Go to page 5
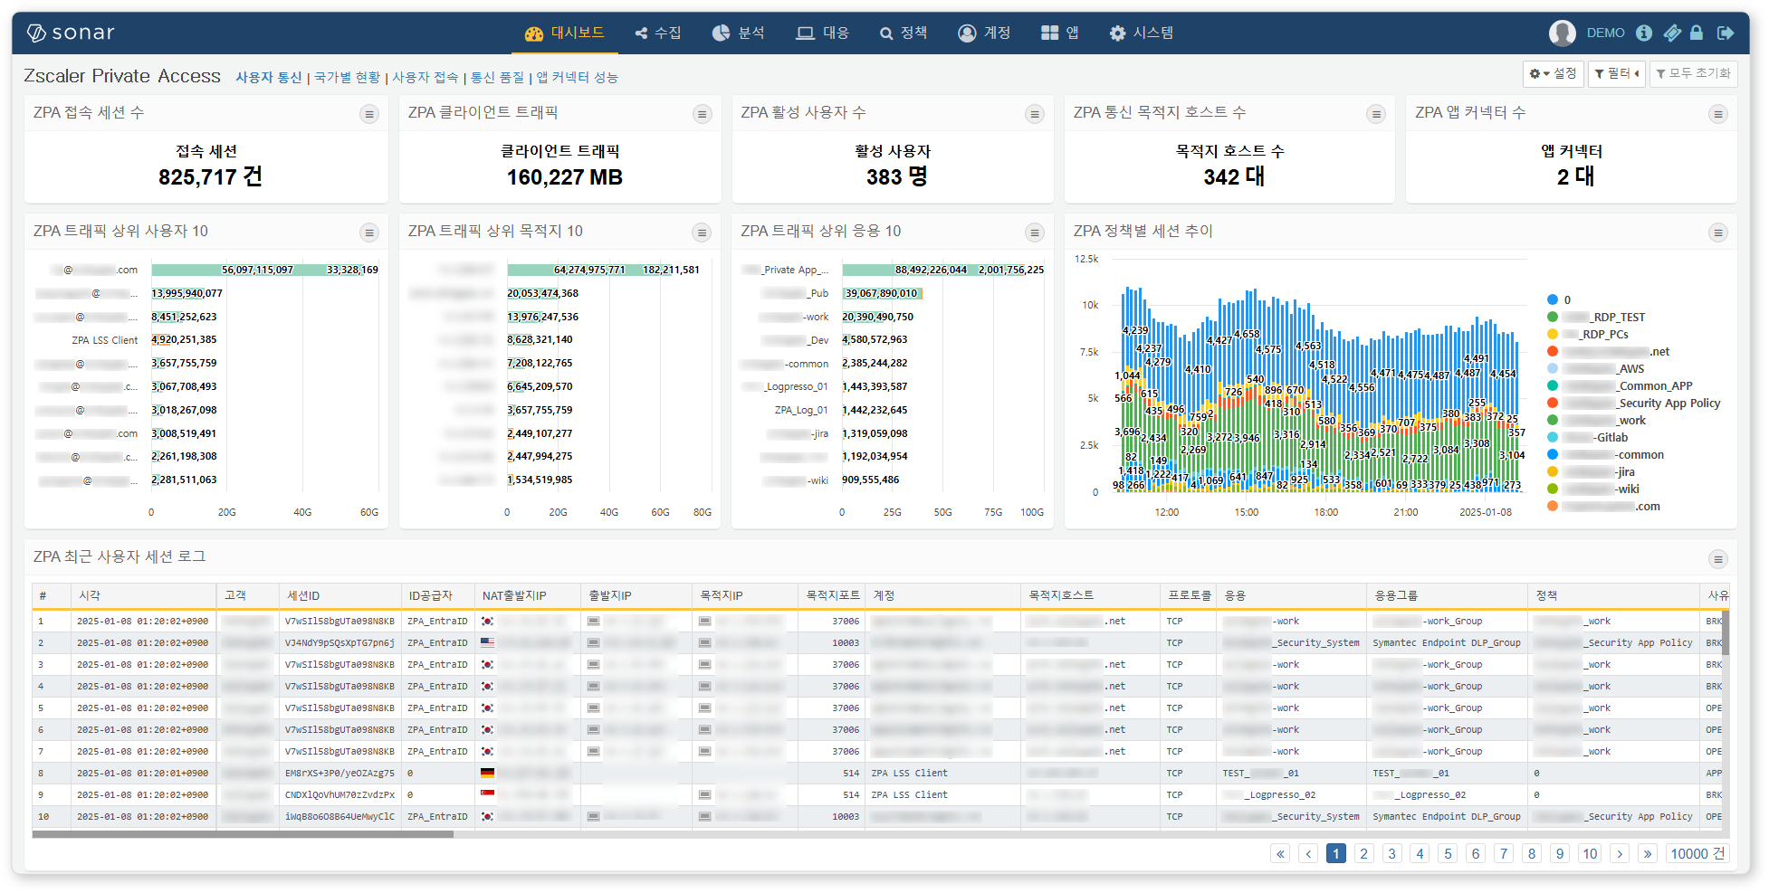1769x893 pixels. [x=1448, y=853]
